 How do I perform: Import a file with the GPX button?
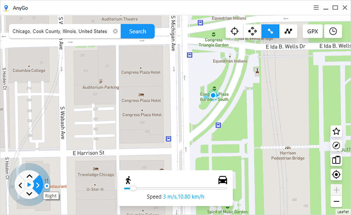(x=312, y=31)
